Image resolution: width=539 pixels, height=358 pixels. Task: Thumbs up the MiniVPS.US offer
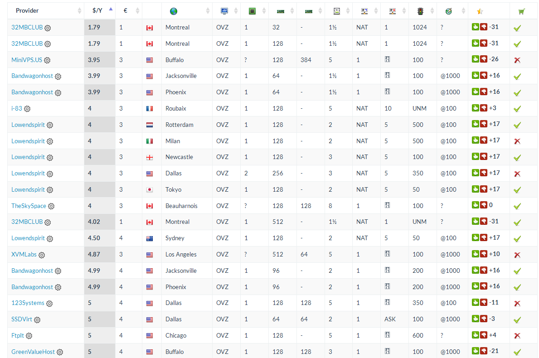click(476, 59)
